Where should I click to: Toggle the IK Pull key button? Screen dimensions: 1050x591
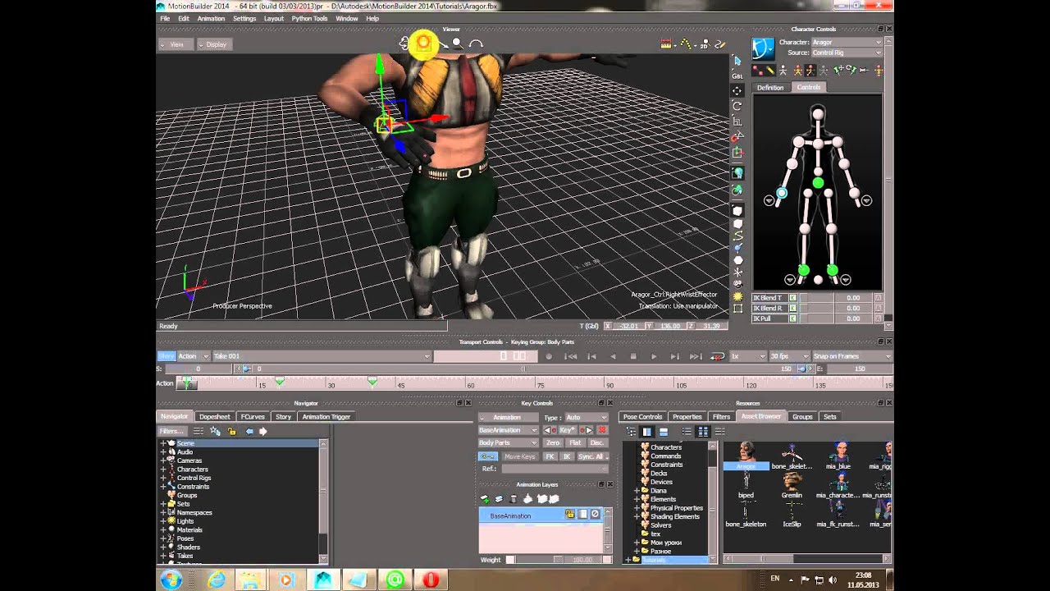[x=792, y=318]
